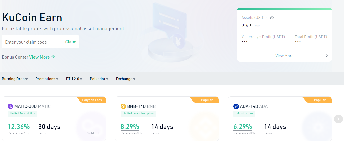Click the 8.29% Reference APR value
This screenshot has height=144, width=344.
130,127
